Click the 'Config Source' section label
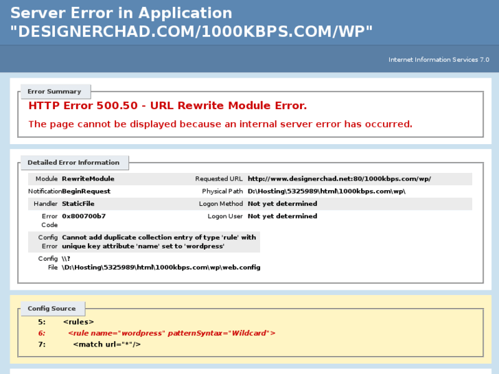The image size is (499, 374). coord(51,308)
